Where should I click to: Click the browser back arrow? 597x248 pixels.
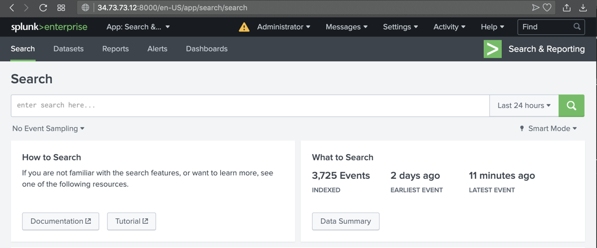pyautogui.click(x=12, y=8)
